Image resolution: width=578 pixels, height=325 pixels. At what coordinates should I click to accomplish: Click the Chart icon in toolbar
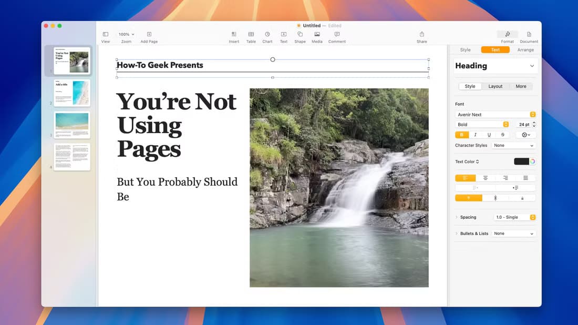coord(267,34)
